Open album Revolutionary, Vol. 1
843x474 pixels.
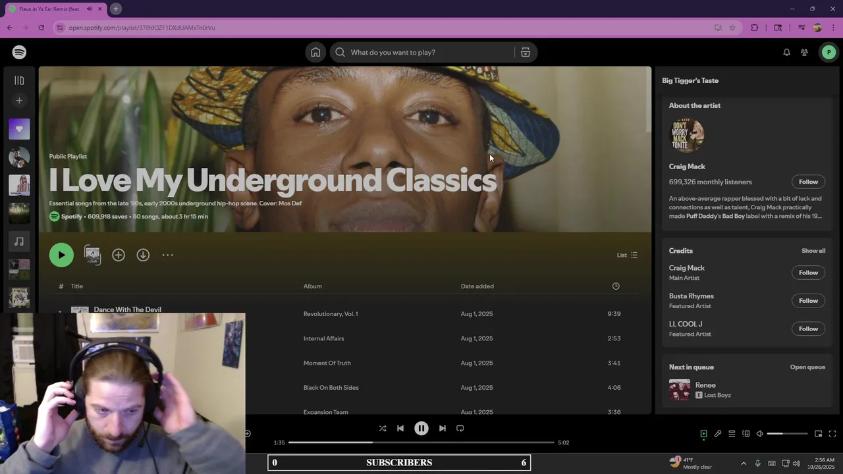(x=331, y=314)
